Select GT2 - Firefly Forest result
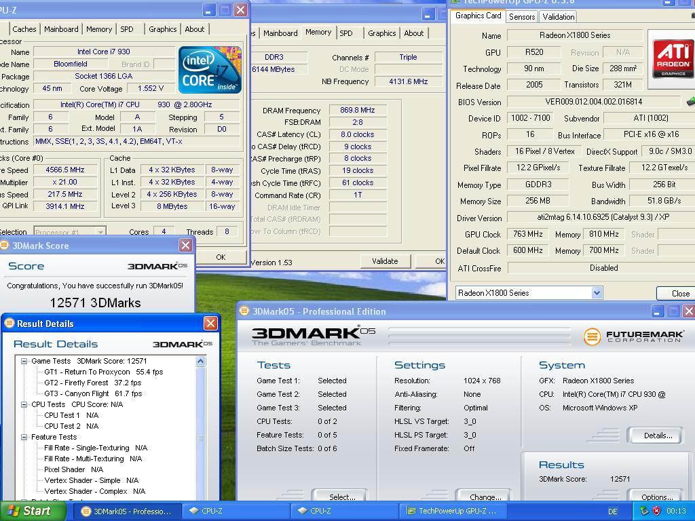This screenshot has height=521, width=695. (x=92, y=383)
